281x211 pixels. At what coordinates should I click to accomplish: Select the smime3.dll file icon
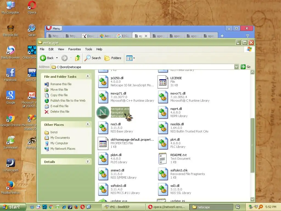coord(103,174)
